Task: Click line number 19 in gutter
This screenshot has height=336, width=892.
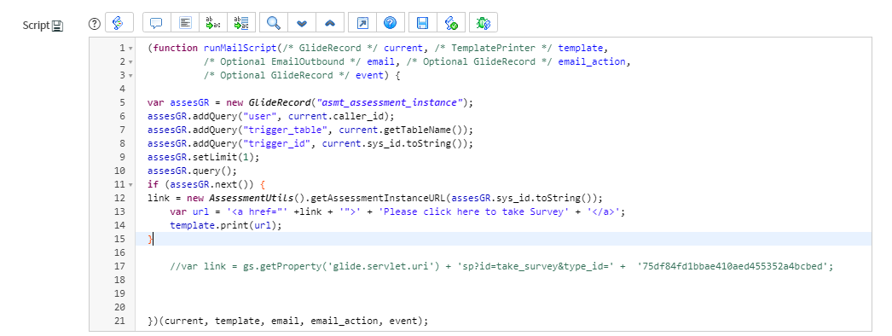Action: (x=119, y=294)
